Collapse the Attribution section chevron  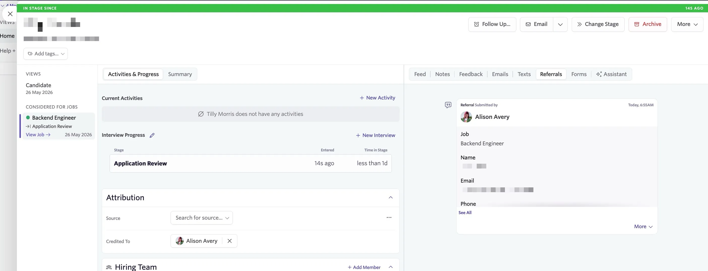pos(391,198)
